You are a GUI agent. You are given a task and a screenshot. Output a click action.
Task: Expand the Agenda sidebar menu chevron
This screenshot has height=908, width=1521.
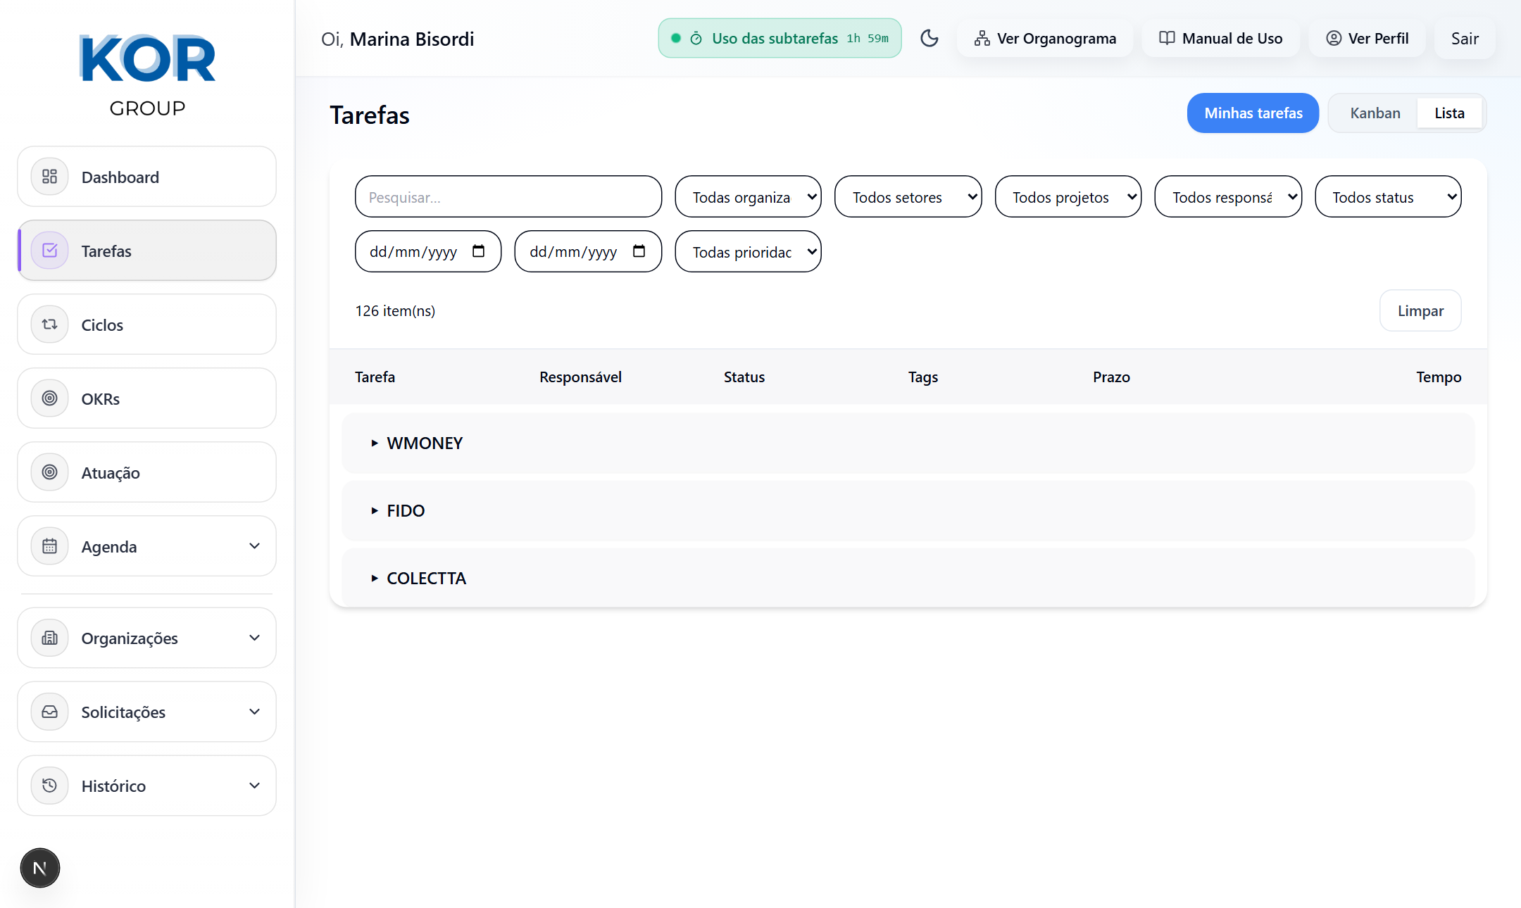[254, 546]
